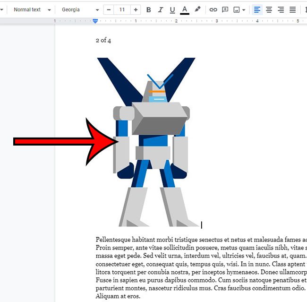Click the add comment icon

click(x=225, y=9)
